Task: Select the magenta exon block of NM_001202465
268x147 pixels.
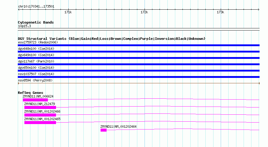Action: pos(40,123)
